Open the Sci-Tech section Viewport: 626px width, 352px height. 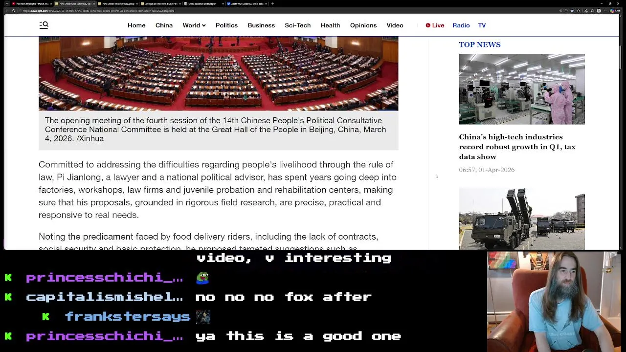click(x=297, y=25)
